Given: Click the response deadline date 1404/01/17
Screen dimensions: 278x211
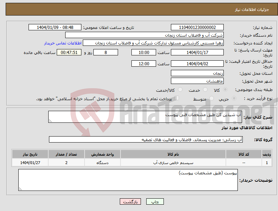Looking at the screenshot, I should pyautogui.click(x=197, y=52).
